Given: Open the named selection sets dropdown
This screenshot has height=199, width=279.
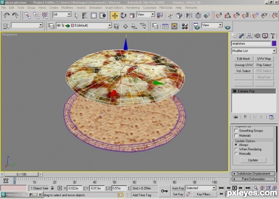Looking at the screenshot, I should pos(27,25).
